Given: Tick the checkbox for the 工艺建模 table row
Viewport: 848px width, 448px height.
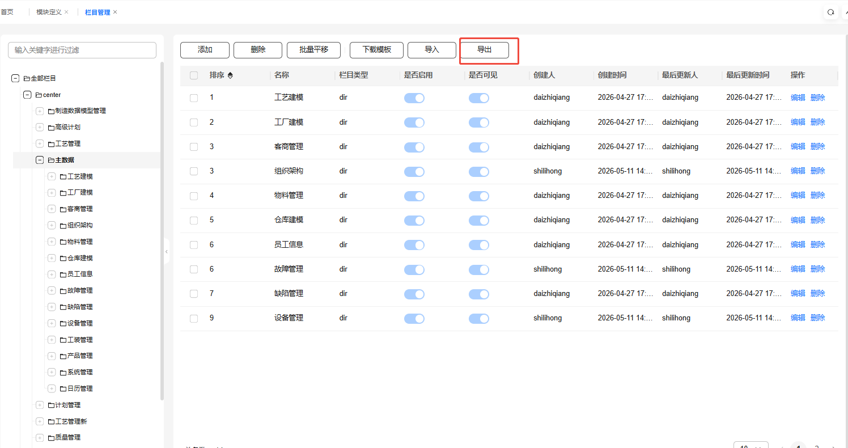Looking at the screenshot, I should coord(194,98).
